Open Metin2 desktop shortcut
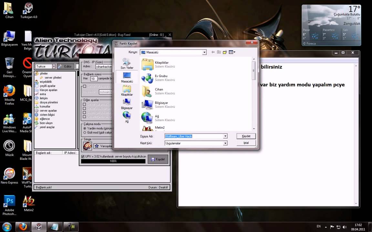The image size is (372, 232). 29,204
